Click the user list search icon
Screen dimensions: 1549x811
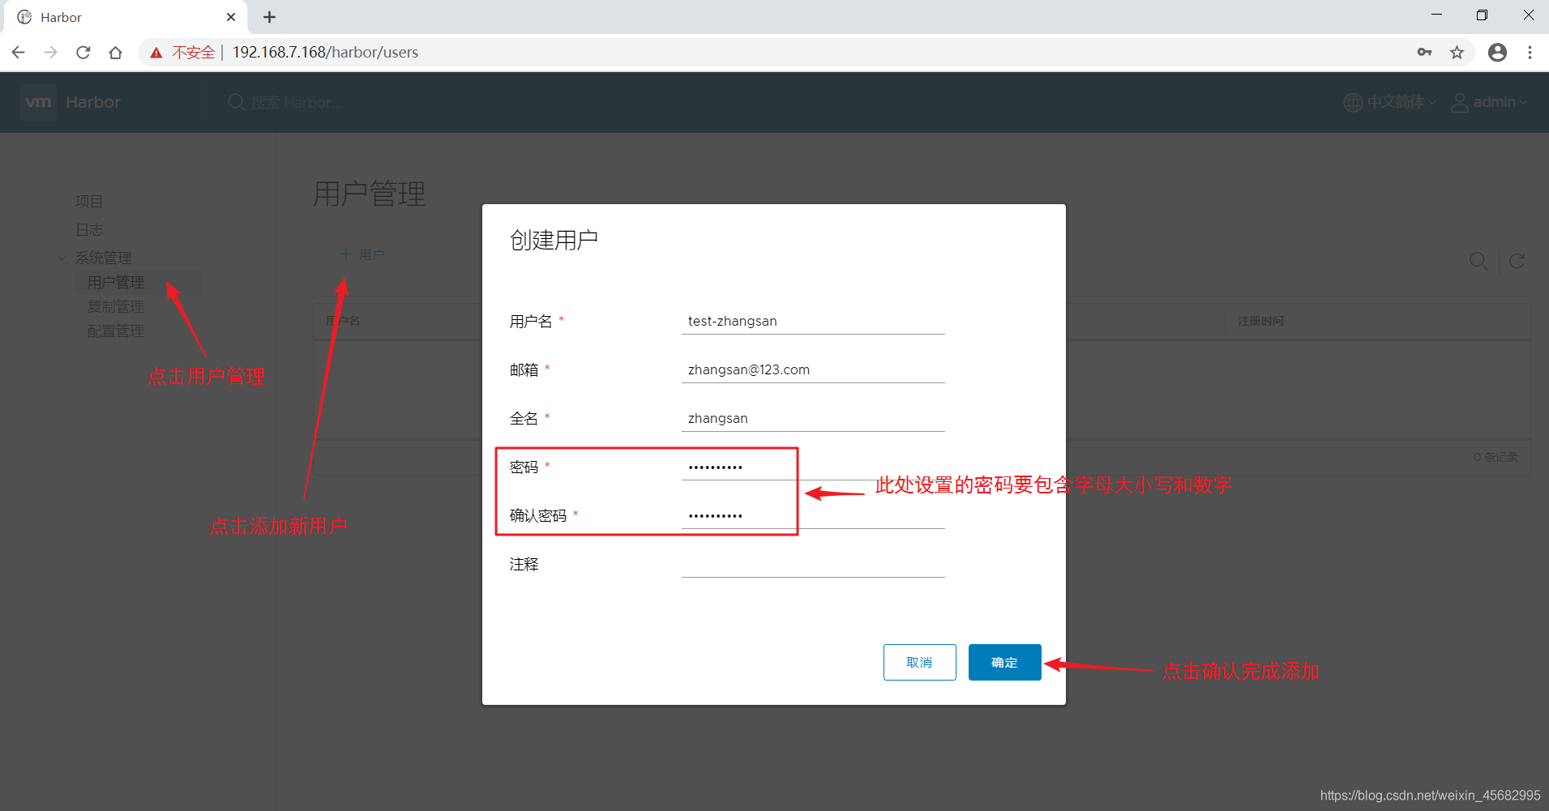pyautogui.click(x=1478, y=261)
